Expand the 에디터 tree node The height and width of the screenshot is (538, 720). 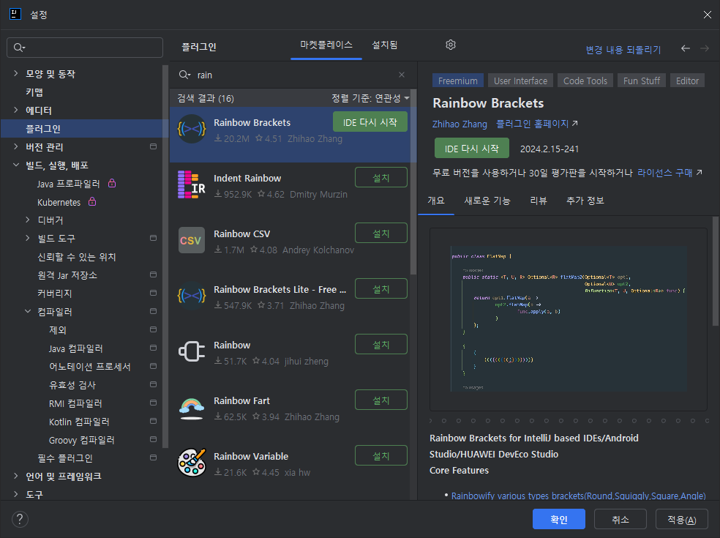16,110
